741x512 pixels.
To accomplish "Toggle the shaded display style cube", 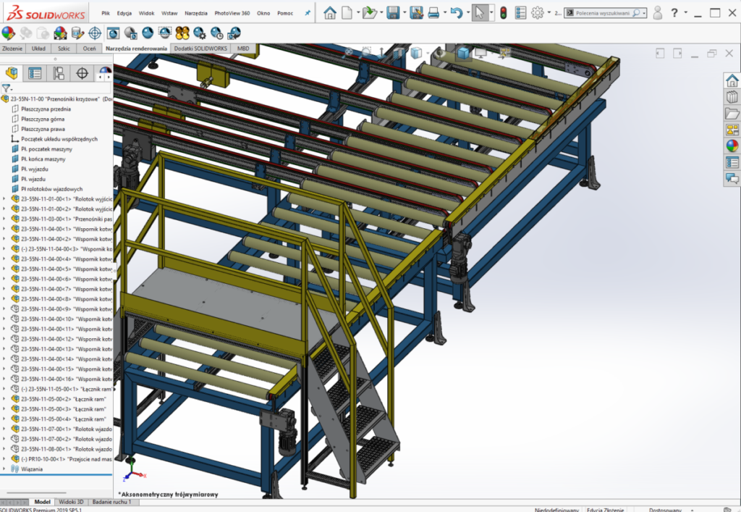I will (463, 54).
